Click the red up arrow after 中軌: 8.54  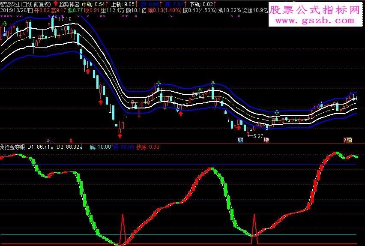(x=107, y=4)
